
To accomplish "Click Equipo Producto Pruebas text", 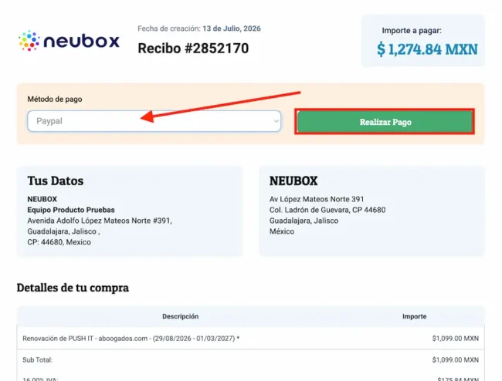I will [71, 210].
